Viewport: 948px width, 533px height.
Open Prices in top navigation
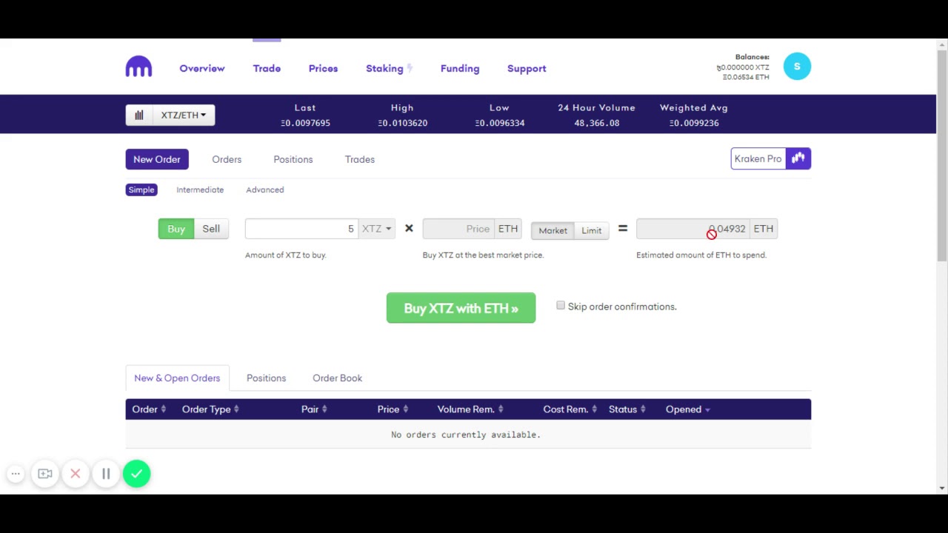323,68
